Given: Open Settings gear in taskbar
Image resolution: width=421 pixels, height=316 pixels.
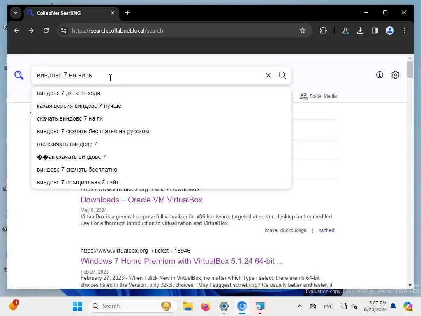Looking at the screenshot, I should 224,306.
